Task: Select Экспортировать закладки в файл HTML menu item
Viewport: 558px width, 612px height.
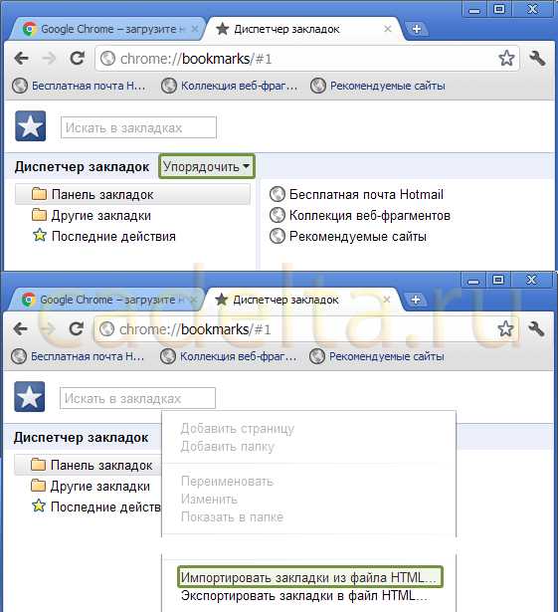Action: pyautogui.click(x=305, y=596)
